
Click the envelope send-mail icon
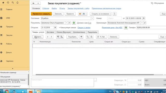[80, 14]
